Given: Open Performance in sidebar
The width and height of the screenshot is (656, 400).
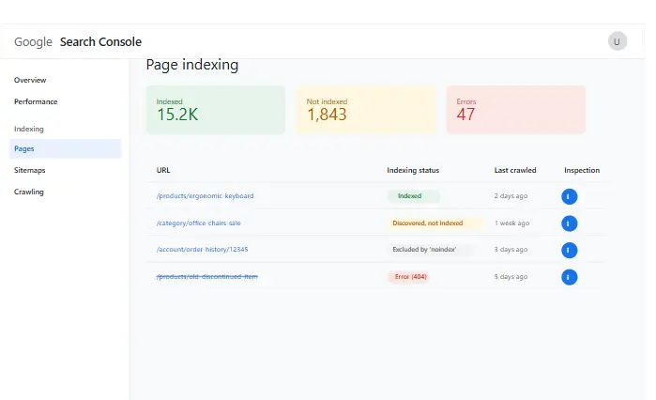Looking at the screenshot, I should point(36,101).
